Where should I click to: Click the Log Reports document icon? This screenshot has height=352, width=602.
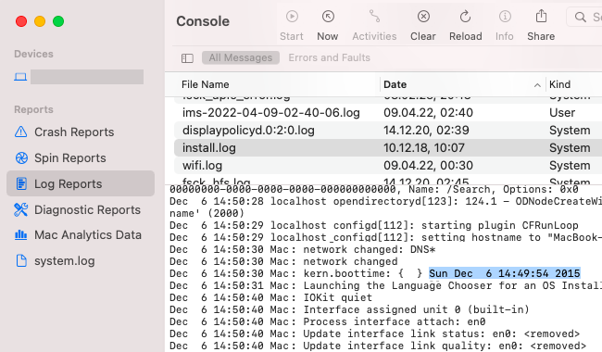21,183
